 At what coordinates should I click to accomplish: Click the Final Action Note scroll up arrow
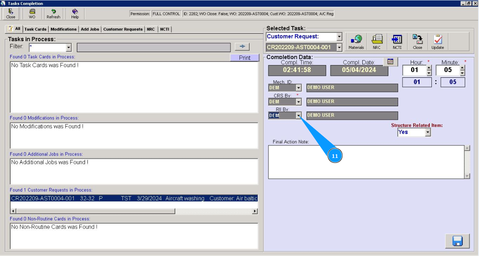[x=467, y=148]
